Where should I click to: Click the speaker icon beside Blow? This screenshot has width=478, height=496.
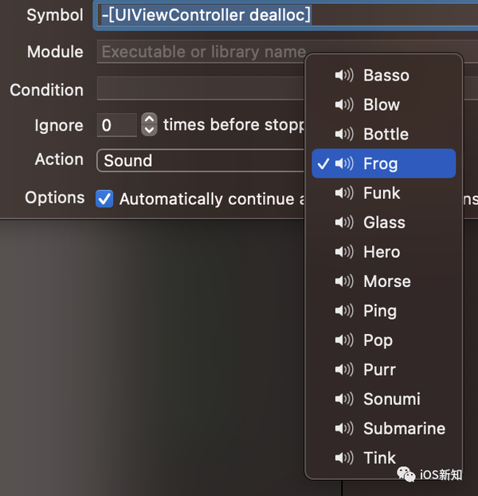[x=344, y=105]
